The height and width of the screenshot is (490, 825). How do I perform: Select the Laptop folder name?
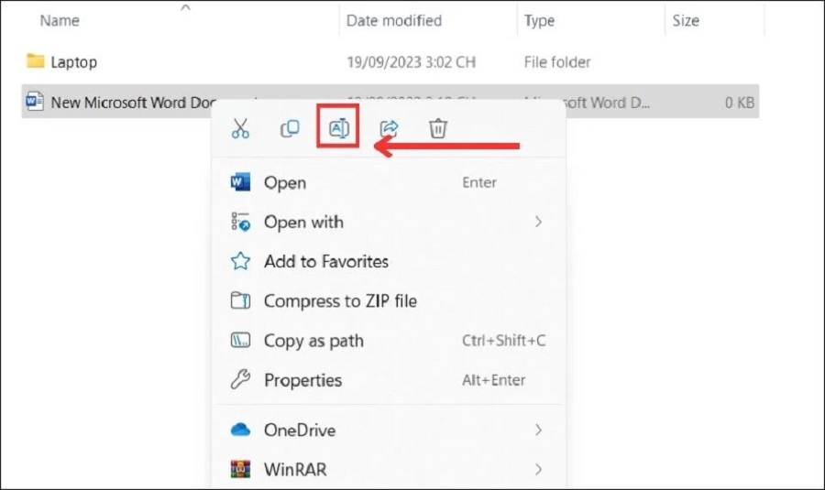tap(73, 62)
